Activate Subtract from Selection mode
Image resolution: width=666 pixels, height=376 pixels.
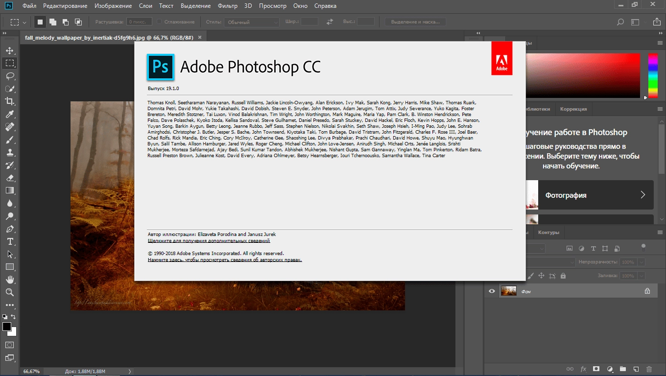click(x=65, y=22)
